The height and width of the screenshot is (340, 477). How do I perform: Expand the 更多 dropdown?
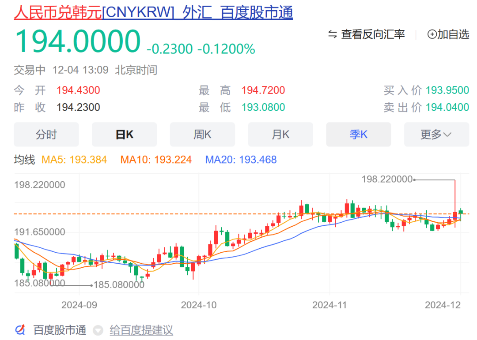click(x=436, y=135)
